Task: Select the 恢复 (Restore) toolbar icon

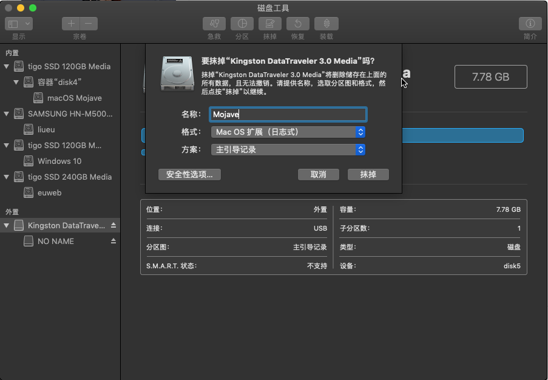Action: pos(297,24)
